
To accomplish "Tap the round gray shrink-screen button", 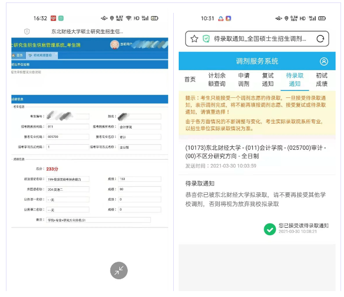I will [119, 270].
